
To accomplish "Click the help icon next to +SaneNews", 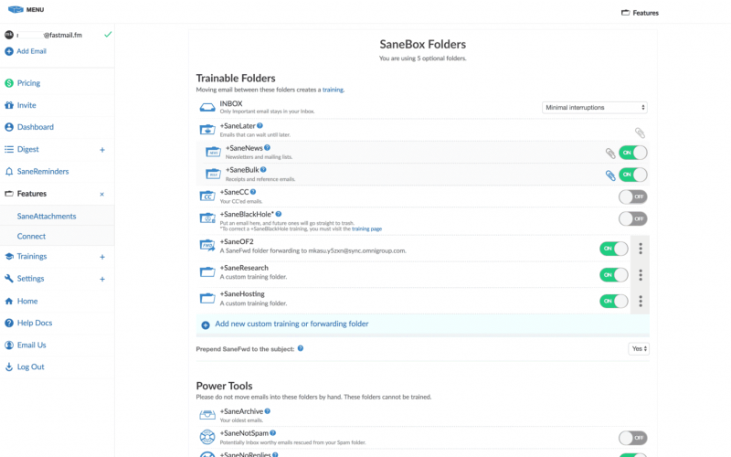I will [267, 147].
